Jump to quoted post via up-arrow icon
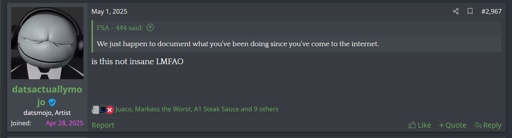Viewport: 512px width, 138px height. pyautogui.click(x=150, y=28)
